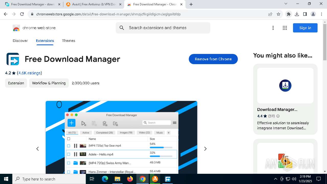Select the Extensions tab
327x184 pixels.
(x=45, y=41)
